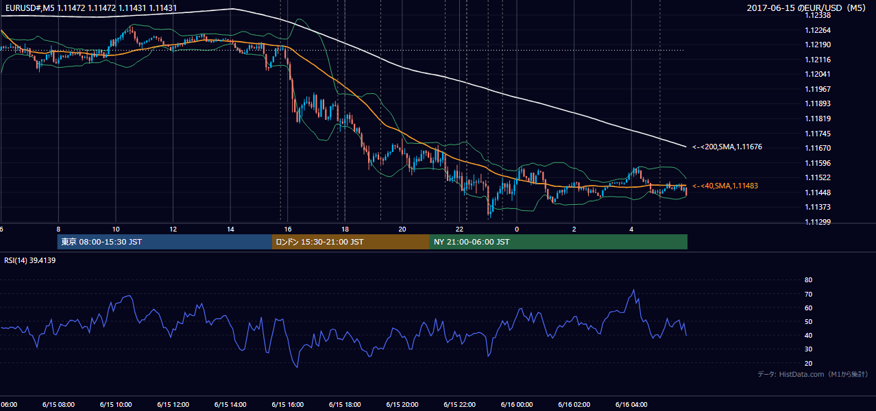Click the データ: HistData.com source credit

pos(813,374)
